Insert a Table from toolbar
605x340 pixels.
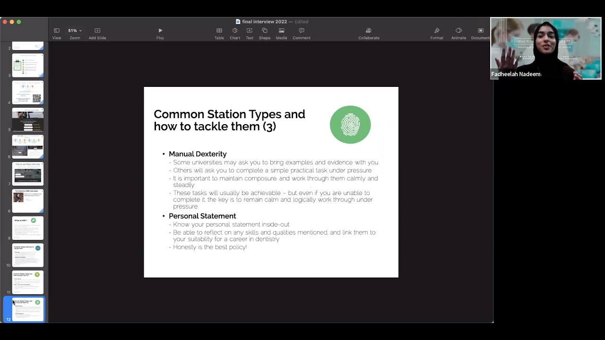click(x=219, y=33)
